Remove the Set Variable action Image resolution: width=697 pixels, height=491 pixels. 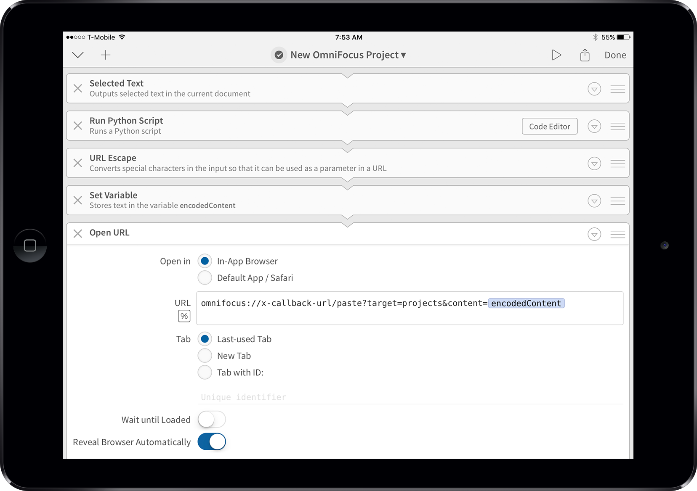[78, 200]
